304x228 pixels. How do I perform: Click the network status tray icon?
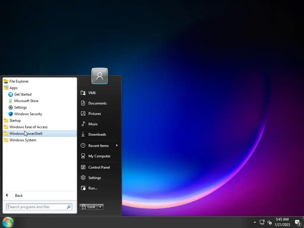(x=262, y=222)
